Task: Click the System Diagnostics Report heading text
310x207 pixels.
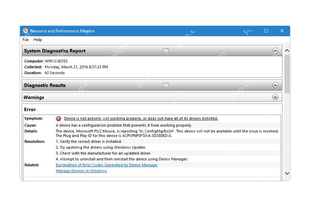Action: (55, 51)
